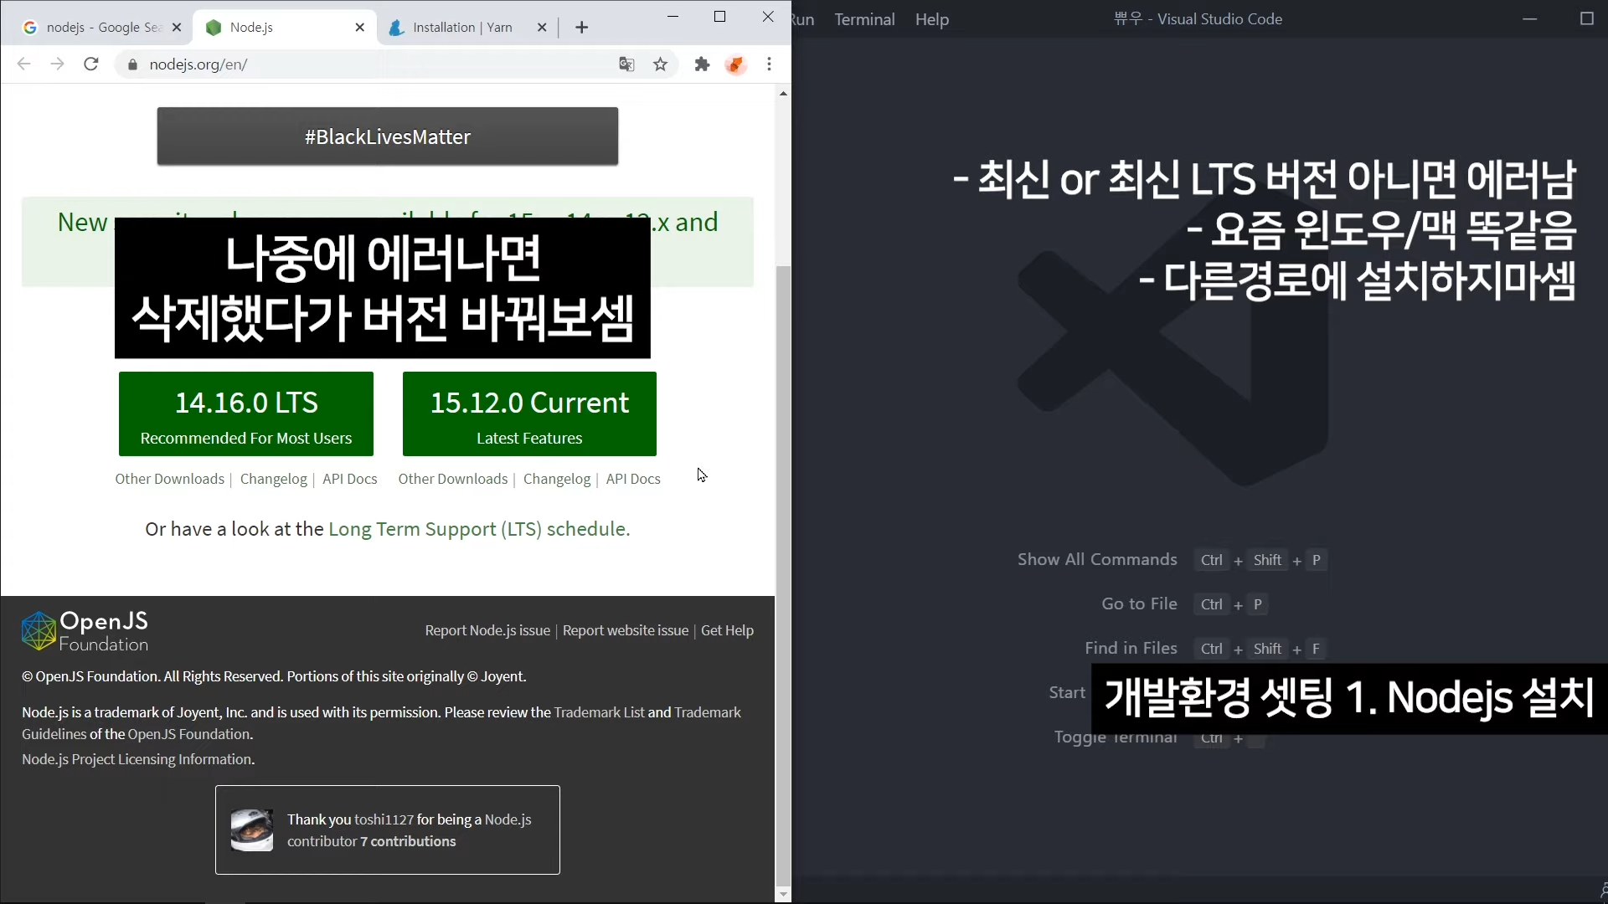Download Node.js 14.16.0 LTS

(245, 414)
